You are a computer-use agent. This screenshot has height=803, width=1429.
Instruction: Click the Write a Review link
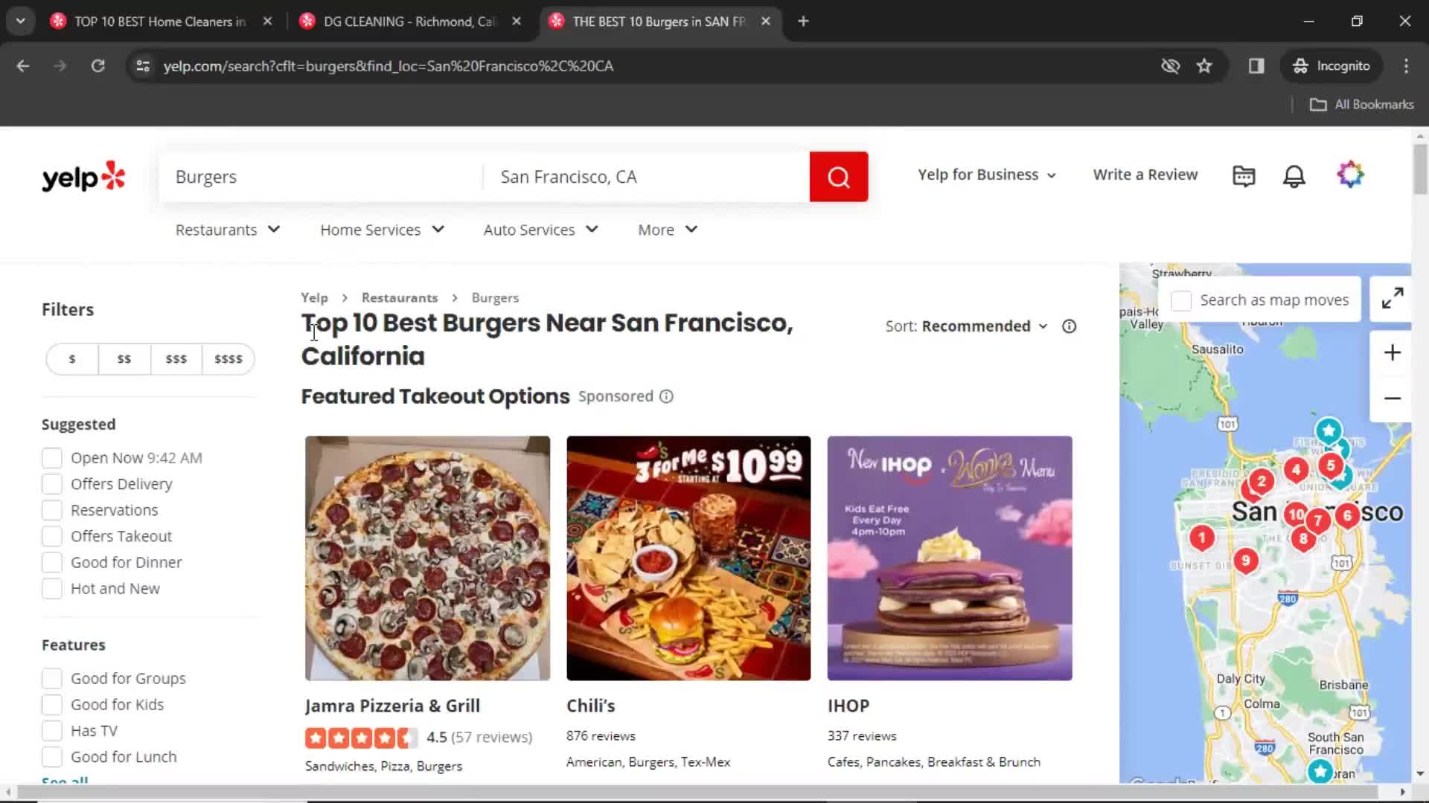[1145, 175]
